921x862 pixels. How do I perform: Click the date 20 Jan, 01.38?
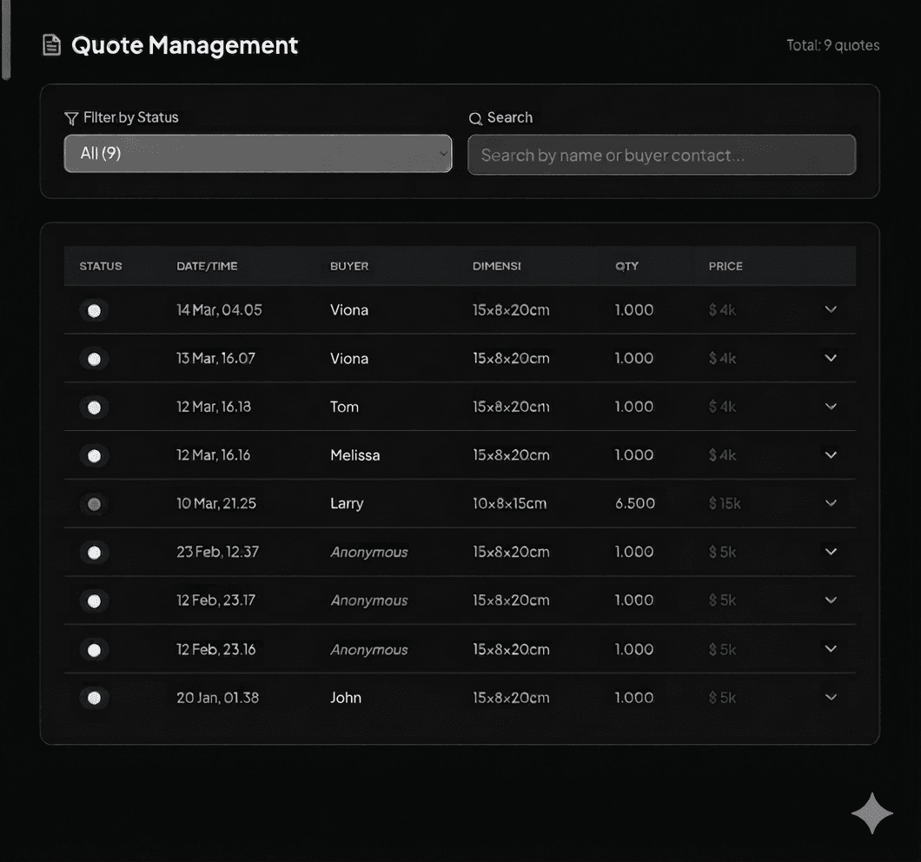point(217,698)
